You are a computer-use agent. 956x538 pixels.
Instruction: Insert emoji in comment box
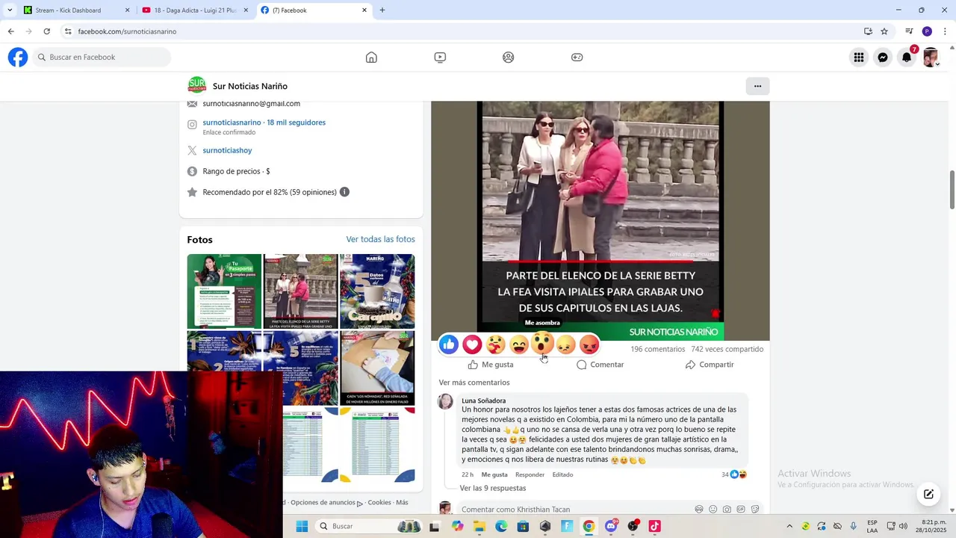click(713, 509)
